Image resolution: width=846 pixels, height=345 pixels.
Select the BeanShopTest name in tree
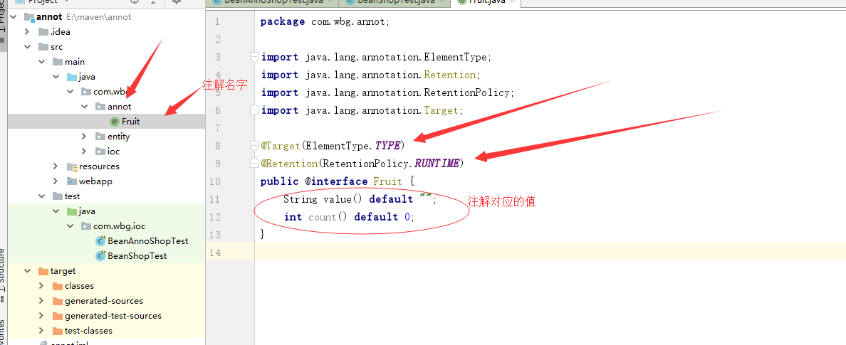coord(137,256)
